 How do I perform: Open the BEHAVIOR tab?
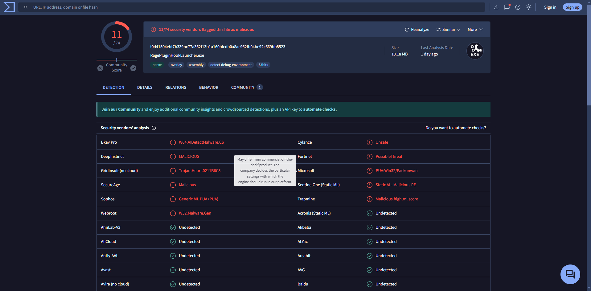[209, 88]
